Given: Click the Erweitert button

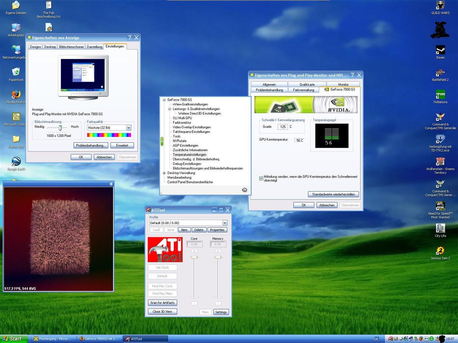Looking at the screenshot, I should pyautogui.click(x=122, y=145).
